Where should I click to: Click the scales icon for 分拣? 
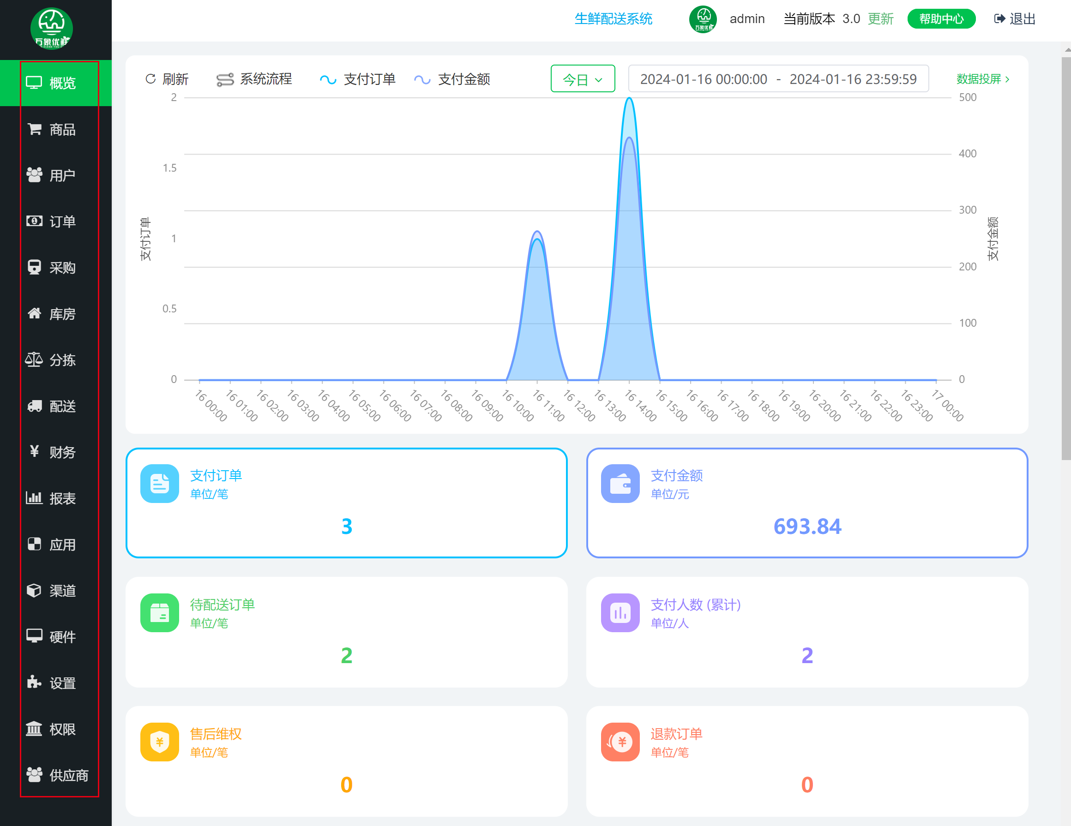point(34,360)
